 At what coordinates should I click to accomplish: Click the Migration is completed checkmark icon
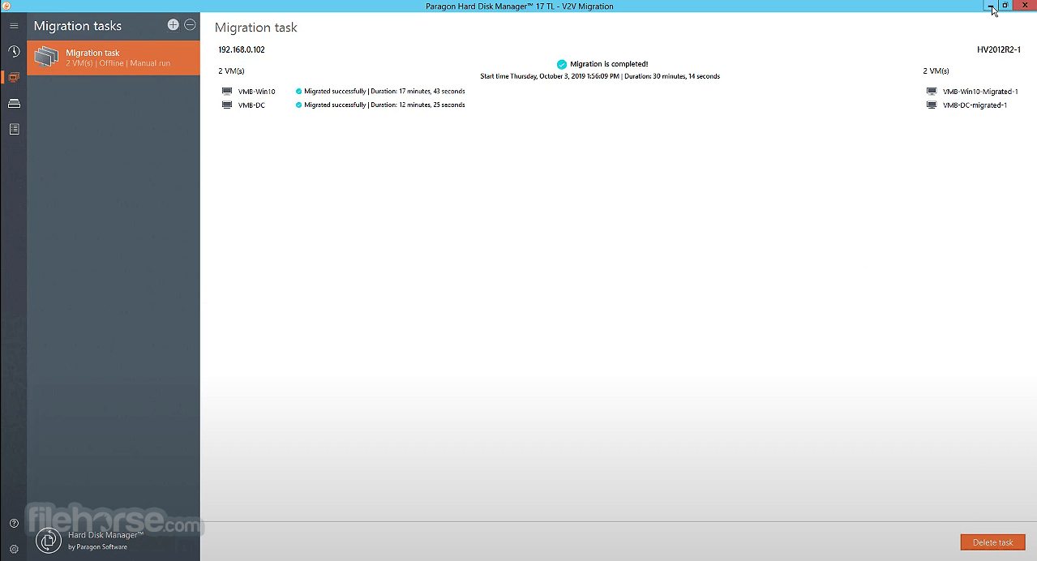(562, 64)
